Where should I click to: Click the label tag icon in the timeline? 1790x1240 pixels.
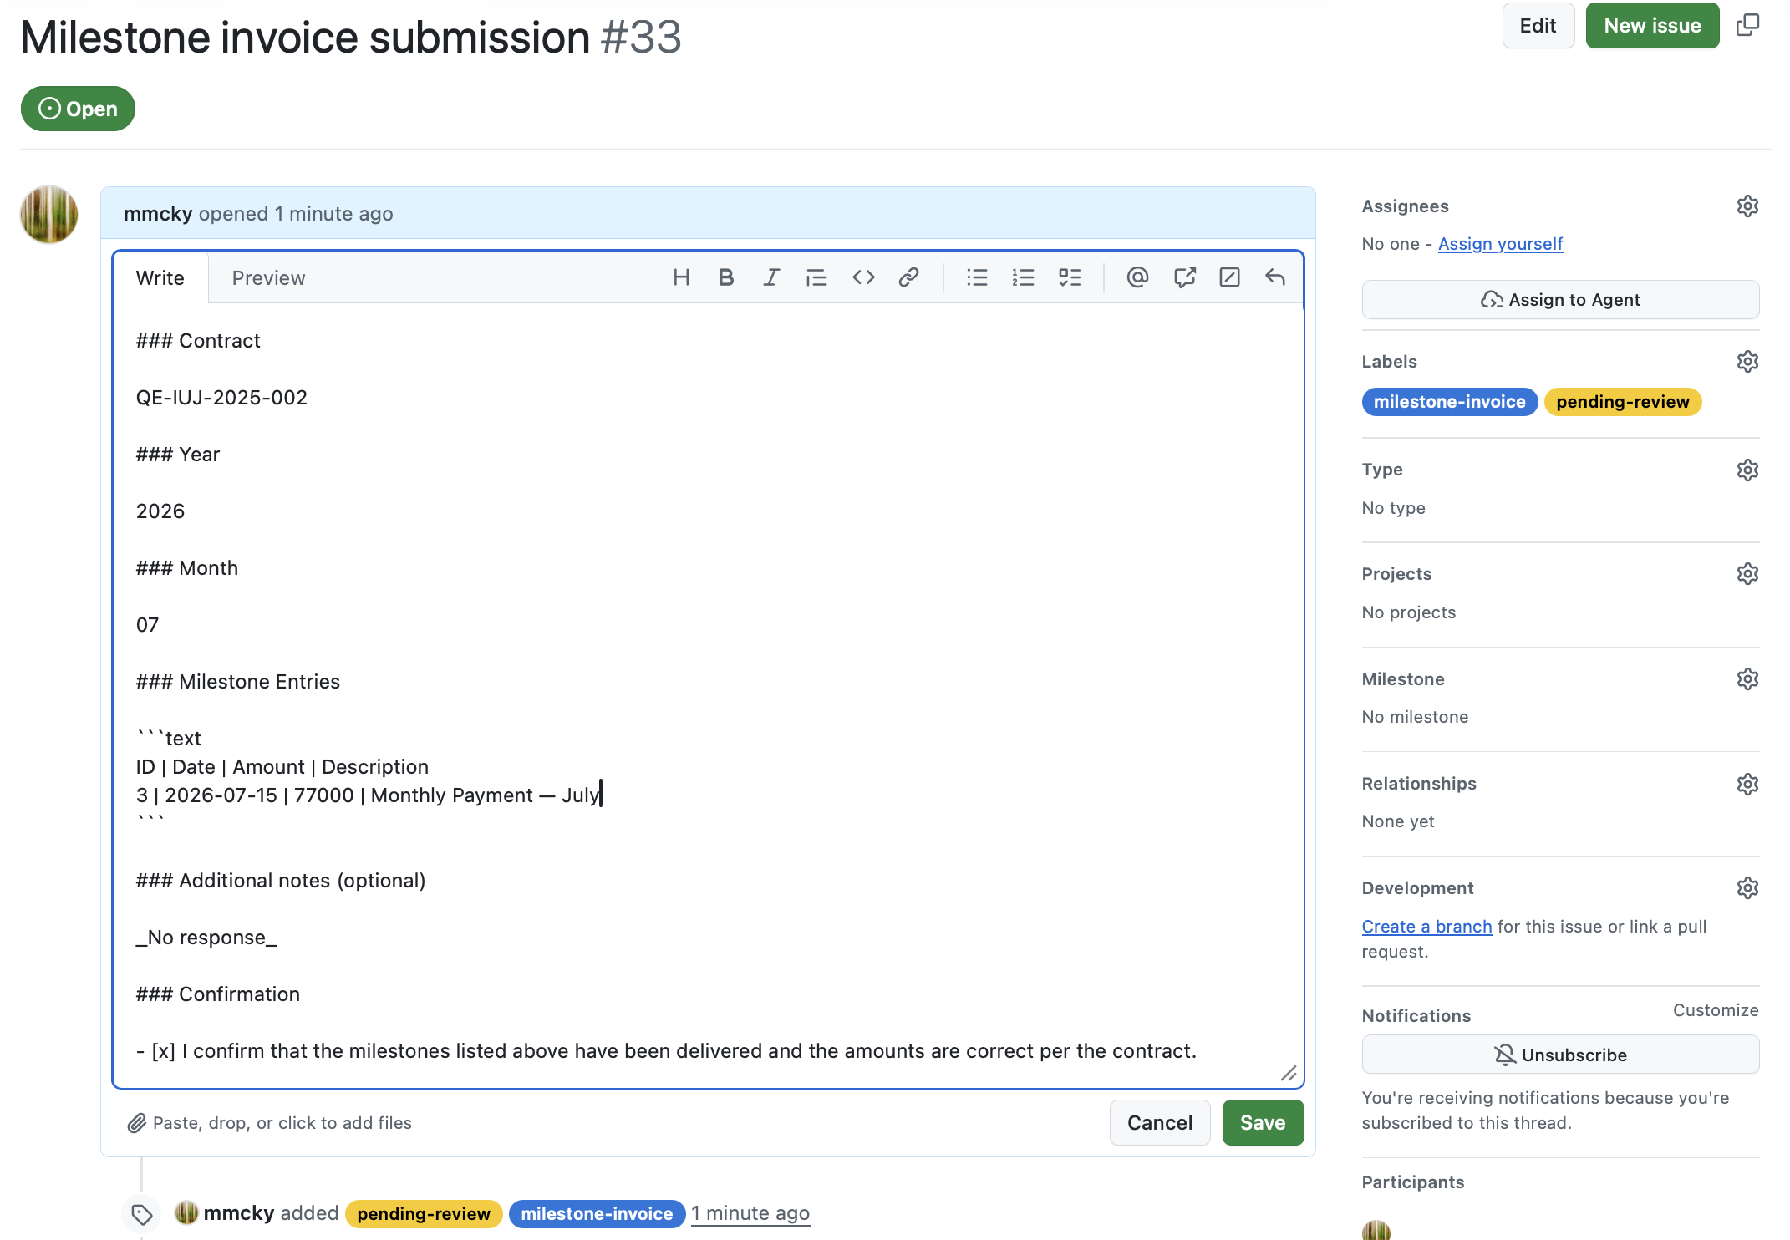[141, 1214]
